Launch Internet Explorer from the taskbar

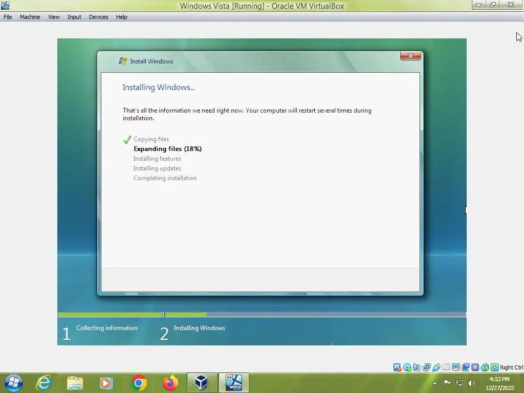tap(44, 383)
